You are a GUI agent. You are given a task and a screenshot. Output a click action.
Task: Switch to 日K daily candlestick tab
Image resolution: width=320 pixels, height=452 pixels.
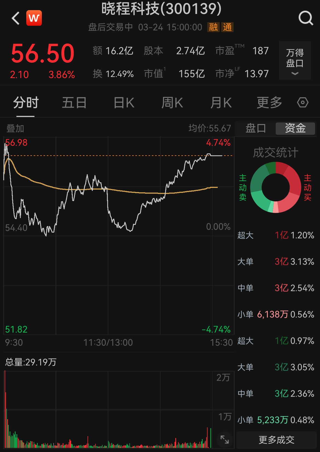point(124,103)
